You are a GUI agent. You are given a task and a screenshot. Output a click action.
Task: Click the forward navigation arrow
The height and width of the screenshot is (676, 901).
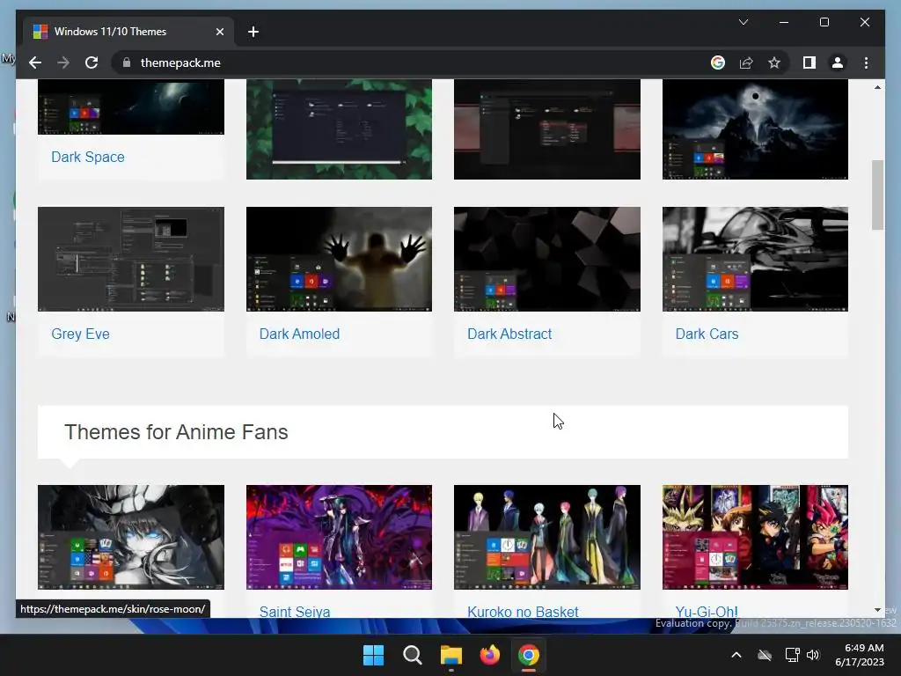(63, 62)
